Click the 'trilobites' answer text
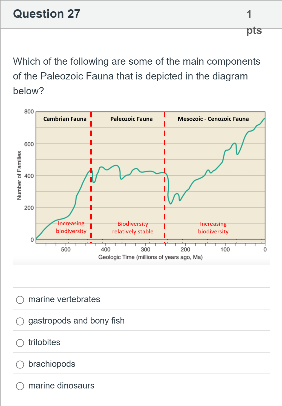282x406 pixels. pos(44,342)
